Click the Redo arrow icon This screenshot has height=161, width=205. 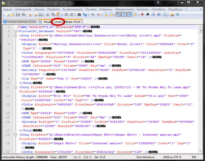[x=72, y=14]
